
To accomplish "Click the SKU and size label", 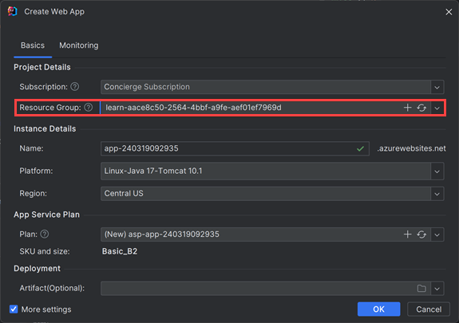I will point(45,251).
